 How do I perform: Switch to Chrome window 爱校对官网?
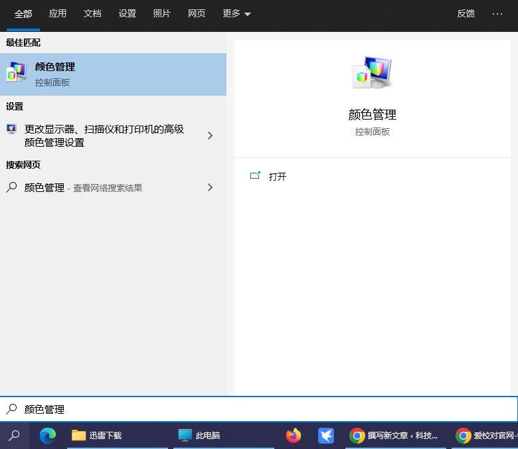(485, 436)
